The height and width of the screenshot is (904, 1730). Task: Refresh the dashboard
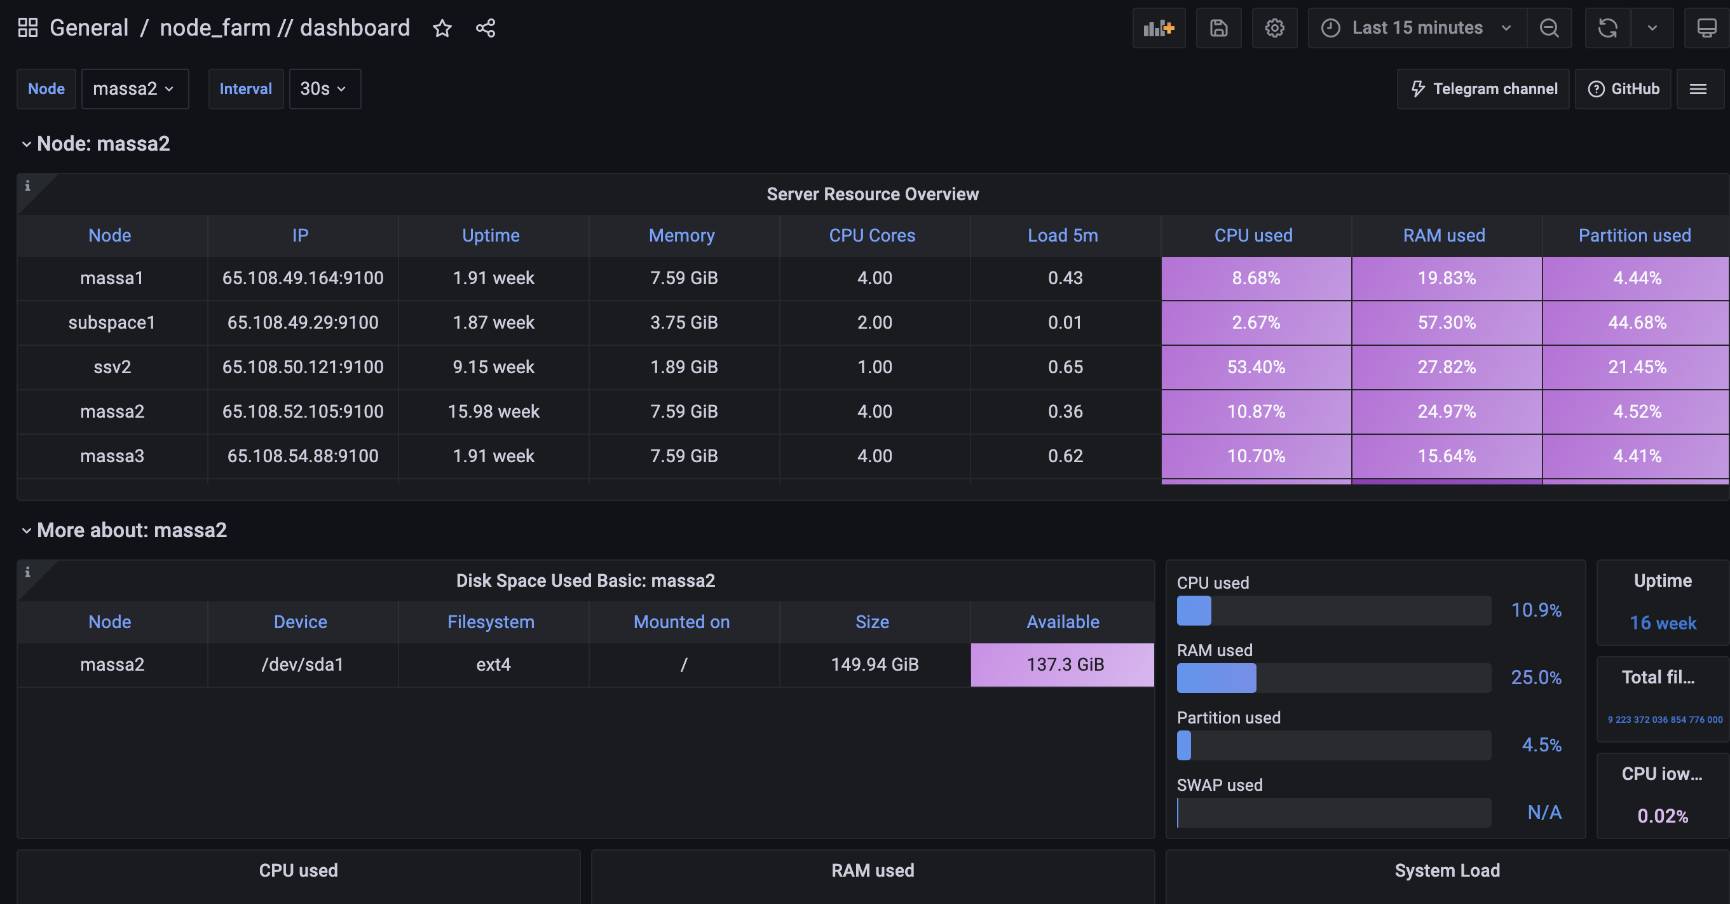pyautogui.click(x=1607, y=28)
